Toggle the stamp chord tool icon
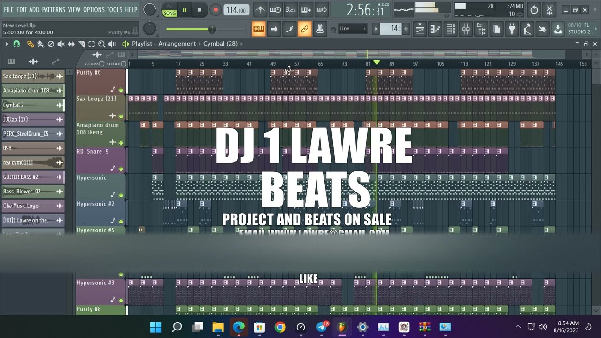 tap(320, 29)
